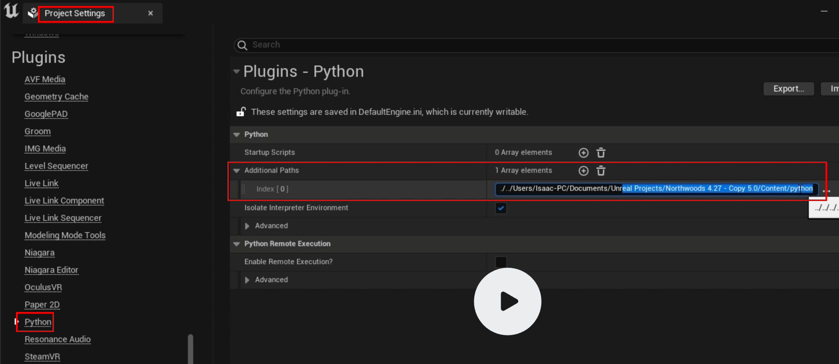This screenshot has height=364, width=839.
Task: Expand Advanced under Python category
Action: (247, 226)
